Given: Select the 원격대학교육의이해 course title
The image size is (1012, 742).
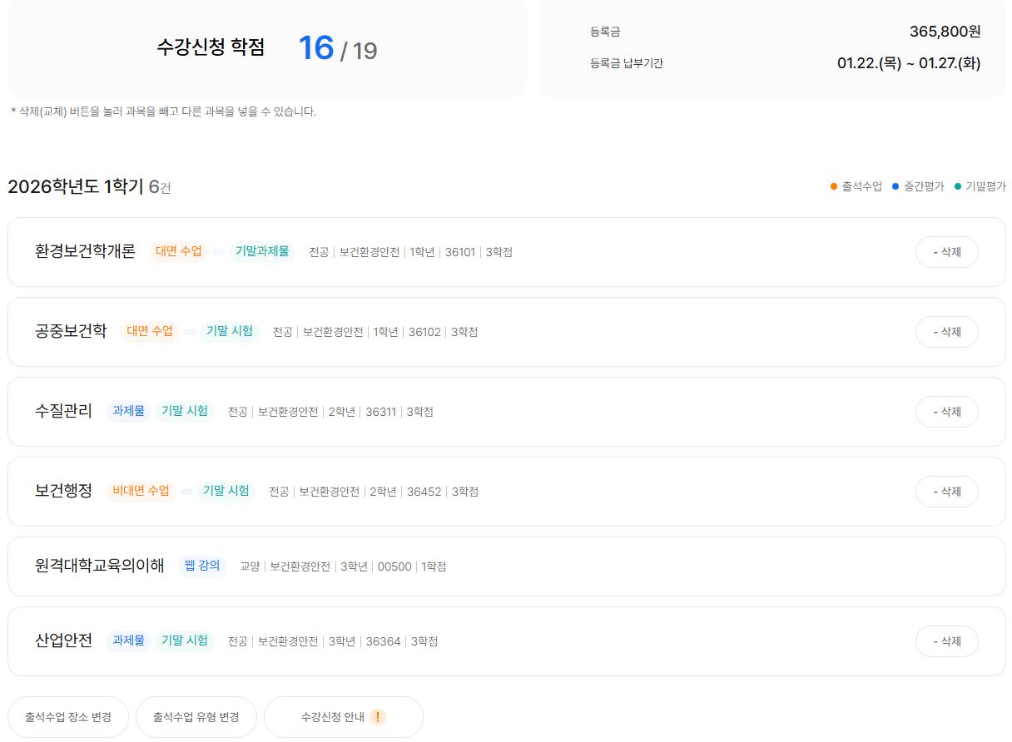Looking at the screenshot, I should [100, 566].
